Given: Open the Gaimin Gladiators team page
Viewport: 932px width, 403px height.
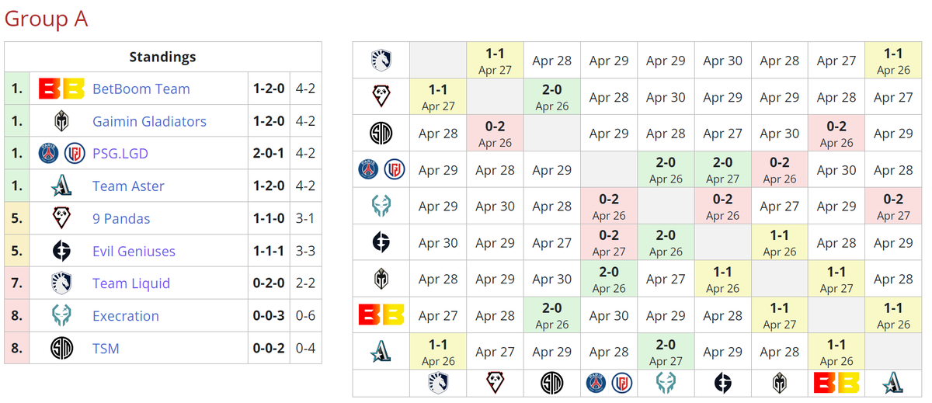Looking at the screenshot, I should coord(149,122).
